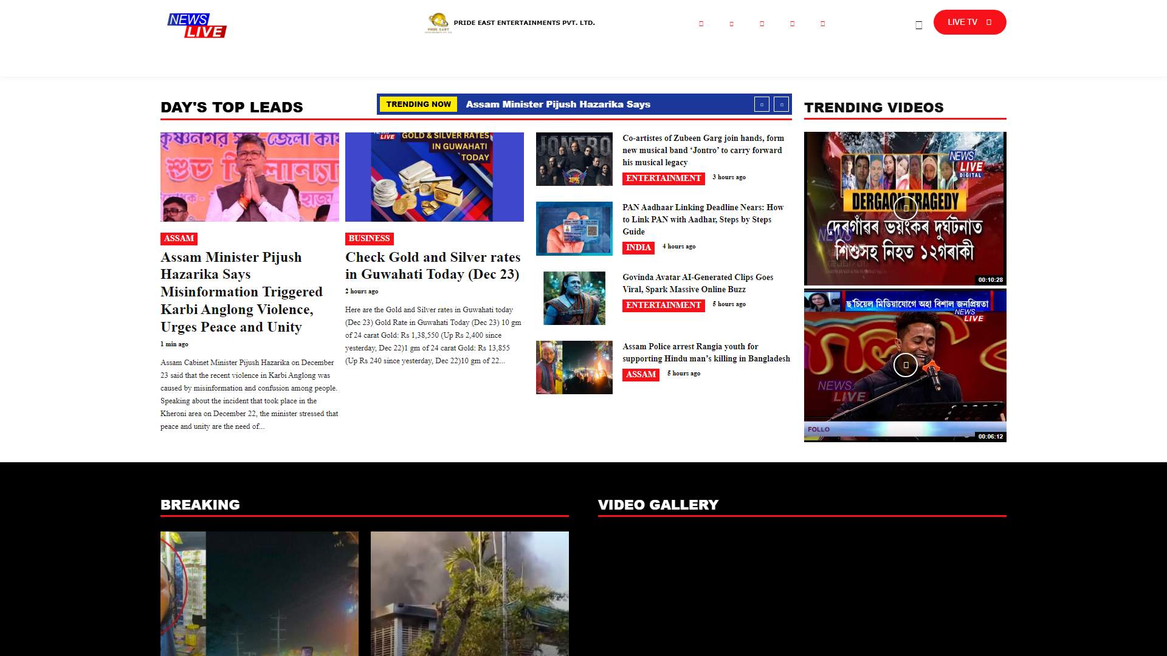The image size is (1167, 656).
Task: Open the red Business category tag
Action: pos(369,239)
